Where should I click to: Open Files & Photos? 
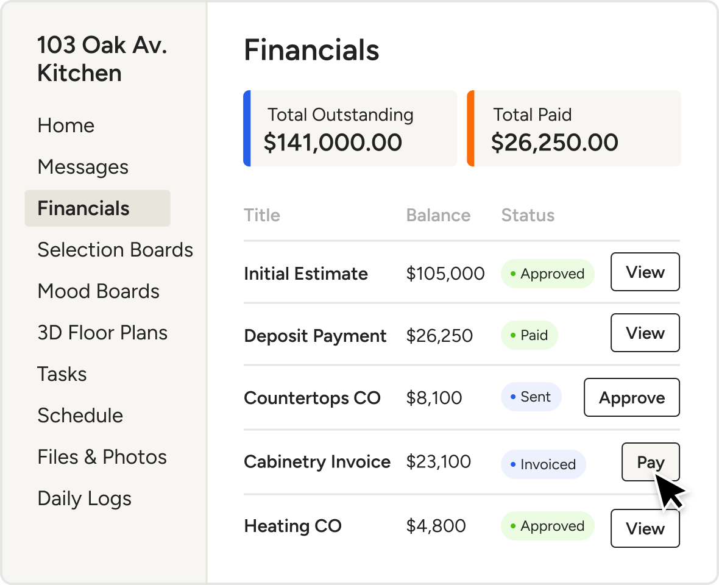pos(102,457)
